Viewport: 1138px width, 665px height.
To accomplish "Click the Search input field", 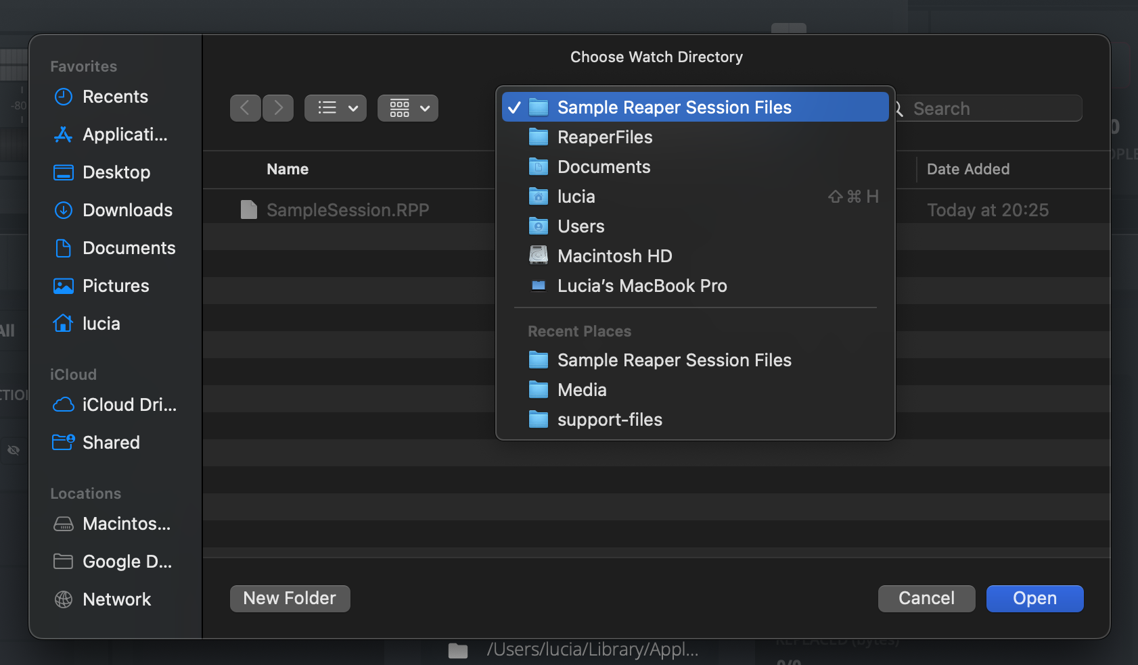I will coord(991,109).
